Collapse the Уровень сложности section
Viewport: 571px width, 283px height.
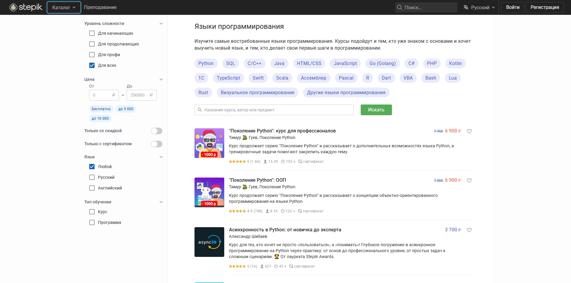(x=161, y=24)
